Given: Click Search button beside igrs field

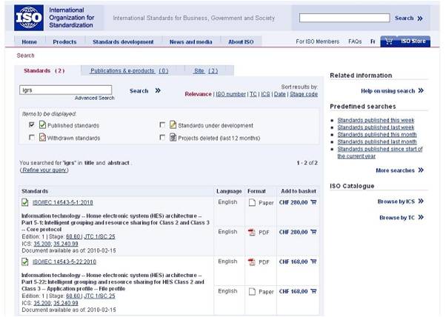Looking at the screenshot, I should point(139,91).
